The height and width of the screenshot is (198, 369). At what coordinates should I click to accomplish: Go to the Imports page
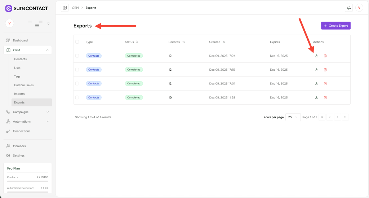coord(19,94)
